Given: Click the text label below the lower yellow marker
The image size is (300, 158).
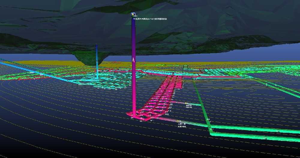Looking at the screenshot, I should coord(182,125).
